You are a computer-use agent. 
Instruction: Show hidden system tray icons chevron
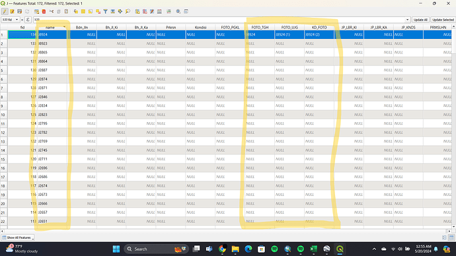(374, 249)
